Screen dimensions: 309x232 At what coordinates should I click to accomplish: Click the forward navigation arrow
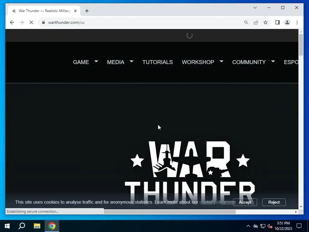[22, 22]
